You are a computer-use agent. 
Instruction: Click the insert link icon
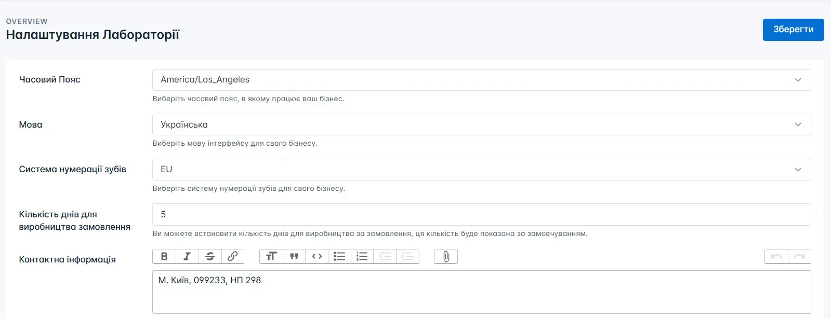point(233,256)
